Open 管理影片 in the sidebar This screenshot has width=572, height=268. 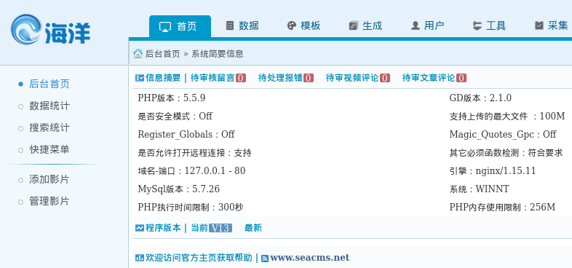pyautogui.click(x=49, y=202)
